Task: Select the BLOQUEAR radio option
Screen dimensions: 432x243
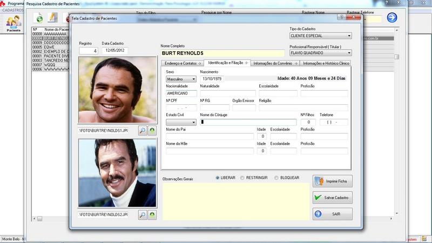Action: tap(276, 178)
